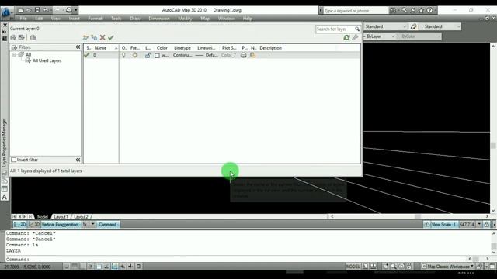Click the Help question mark icon
This screenshot has height=279, width=497.
click(x=429, y=10)
